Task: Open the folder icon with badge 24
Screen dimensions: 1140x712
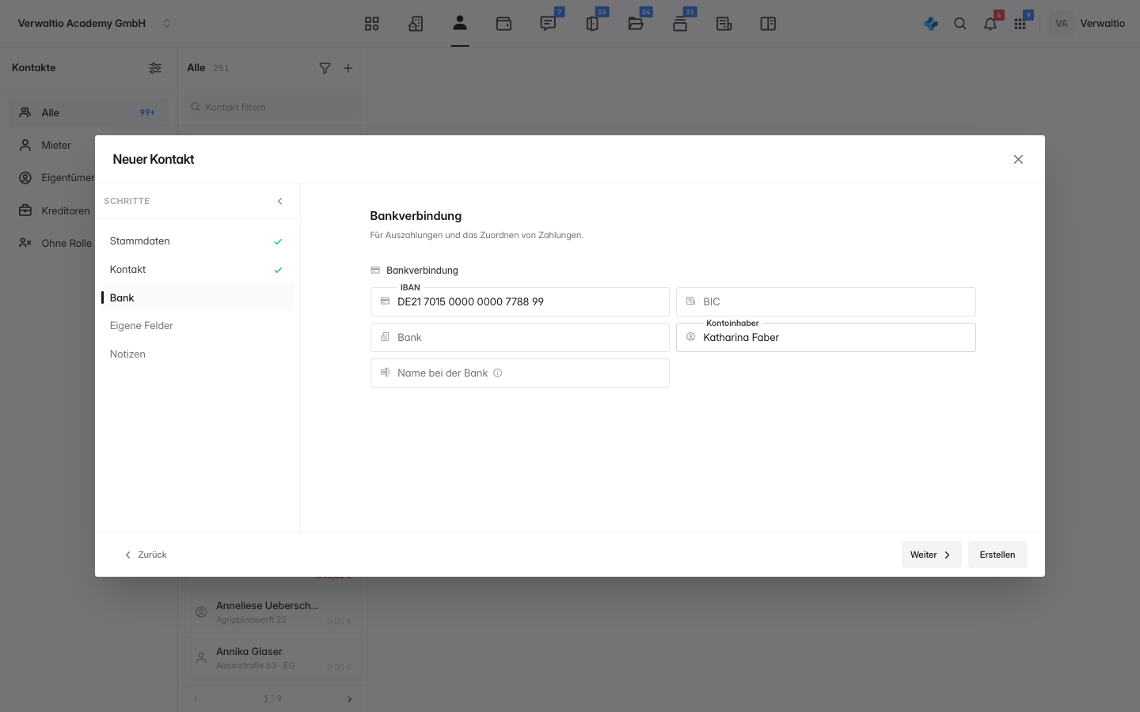Action: (x=636, y=24)
